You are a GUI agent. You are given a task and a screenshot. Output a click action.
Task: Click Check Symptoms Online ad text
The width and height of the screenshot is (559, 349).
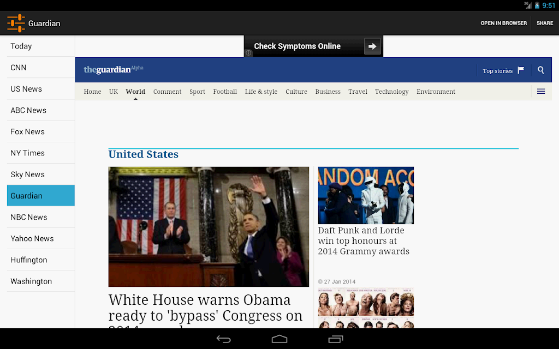point(298,46)
